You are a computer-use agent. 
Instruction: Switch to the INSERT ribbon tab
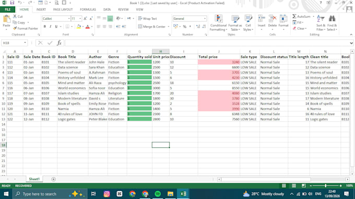41,9
